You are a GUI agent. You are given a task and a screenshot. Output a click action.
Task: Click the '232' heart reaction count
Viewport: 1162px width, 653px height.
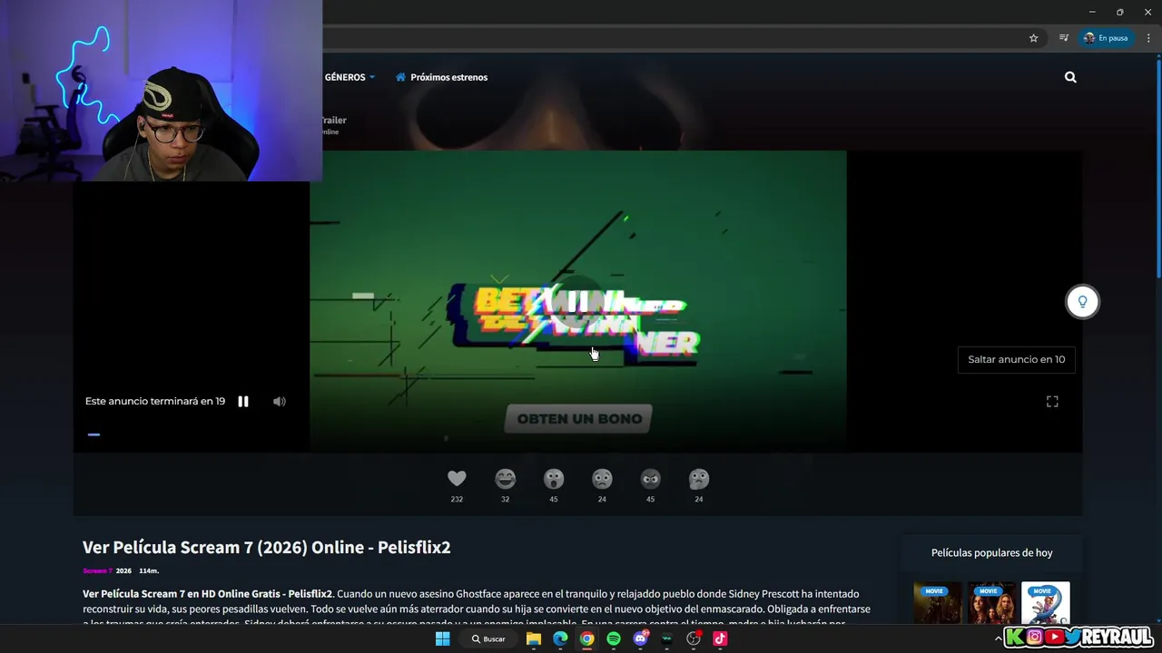pyautogui.click(x=457, y=499)
